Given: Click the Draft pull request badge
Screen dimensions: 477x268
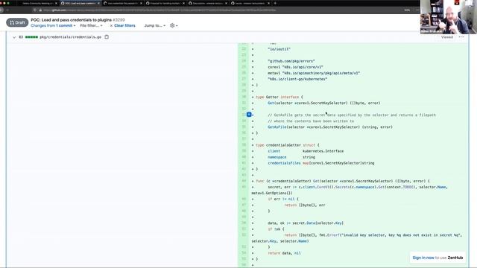Looking at the screenshot, I should pyautogui.click(x=17, y=22).
